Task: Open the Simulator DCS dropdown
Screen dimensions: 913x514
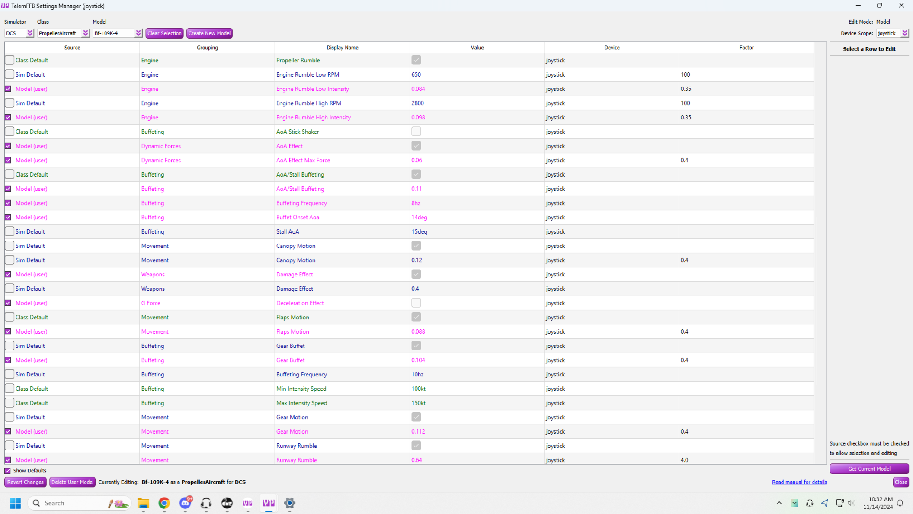Action: tap(29, 33)
